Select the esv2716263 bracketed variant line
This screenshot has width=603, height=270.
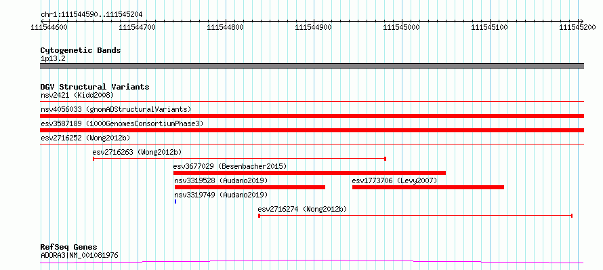[x=239, y=159]
